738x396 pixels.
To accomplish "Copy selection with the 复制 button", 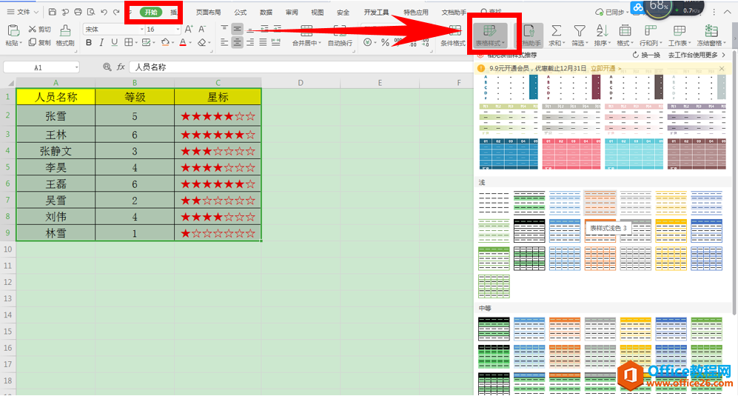I will (39, 42).
